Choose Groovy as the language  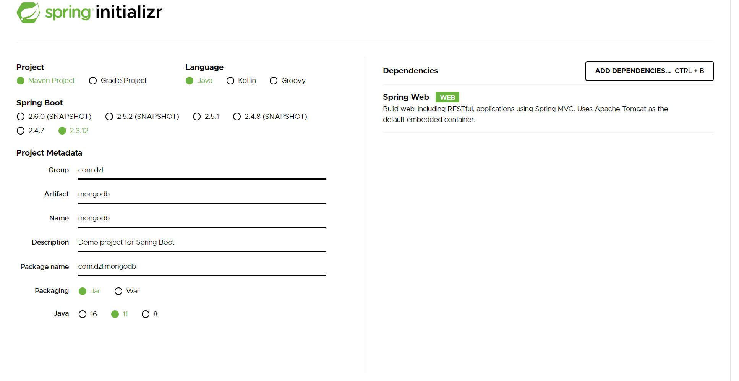288,81
